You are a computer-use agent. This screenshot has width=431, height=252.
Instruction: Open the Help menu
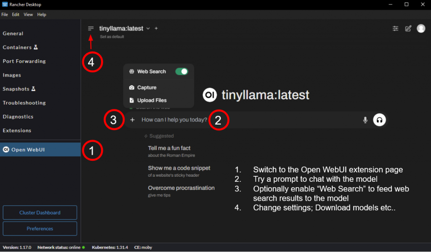pyautogui.click(x=42, y=14)
